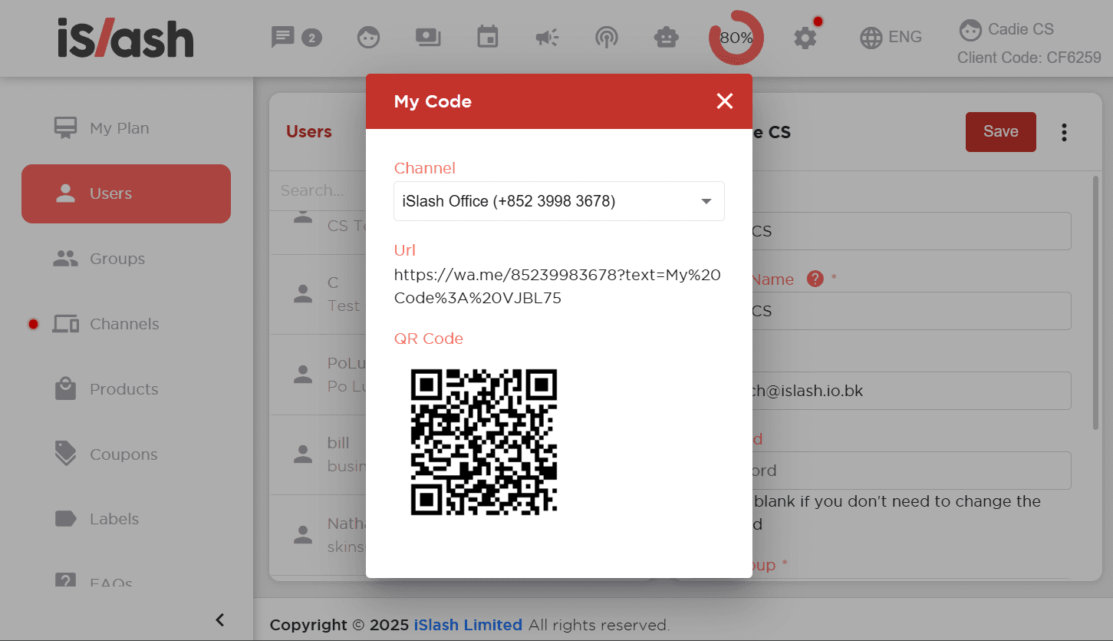Open the calendar icon
The height and width of the screenshot is (641, 1113).
pyautogui.click(x=487, y=37)
